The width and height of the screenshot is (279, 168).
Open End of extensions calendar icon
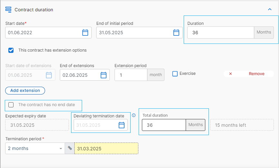103,75
